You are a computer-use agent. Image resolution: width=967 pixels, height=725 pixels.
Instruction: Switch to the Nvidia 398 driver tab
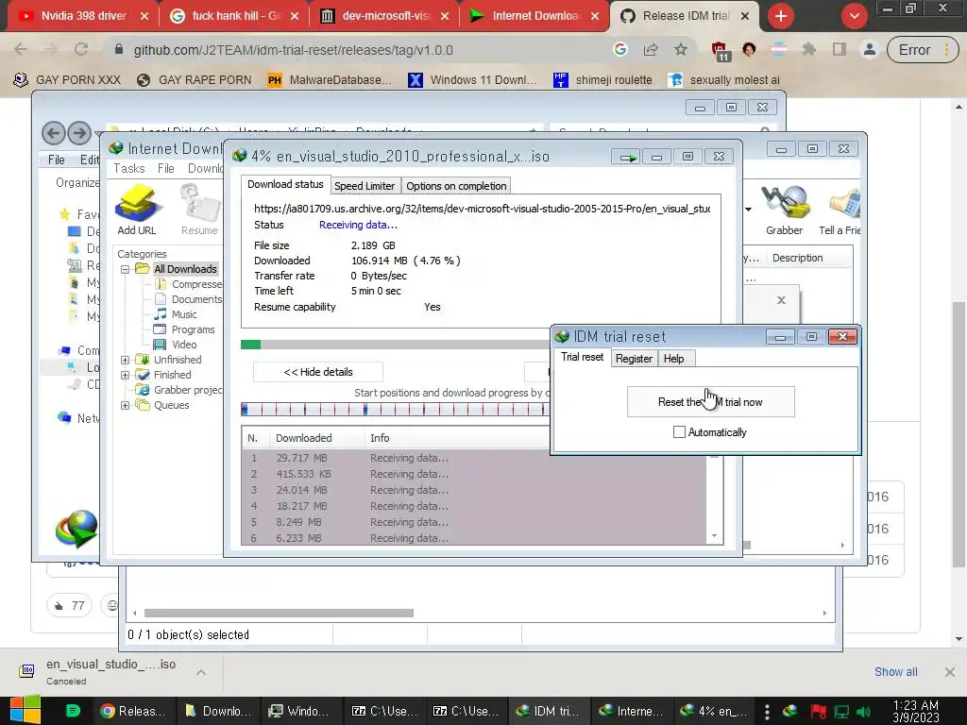(83, 16)
